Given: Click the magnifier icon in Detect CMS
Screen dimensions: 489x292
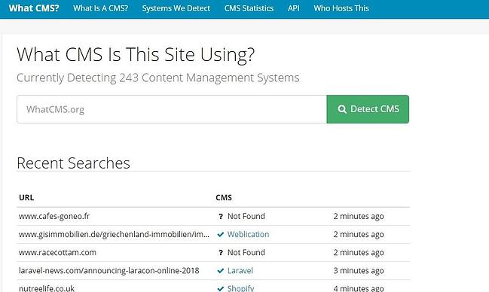Looking at the screenshot, I should pos(342,109).
